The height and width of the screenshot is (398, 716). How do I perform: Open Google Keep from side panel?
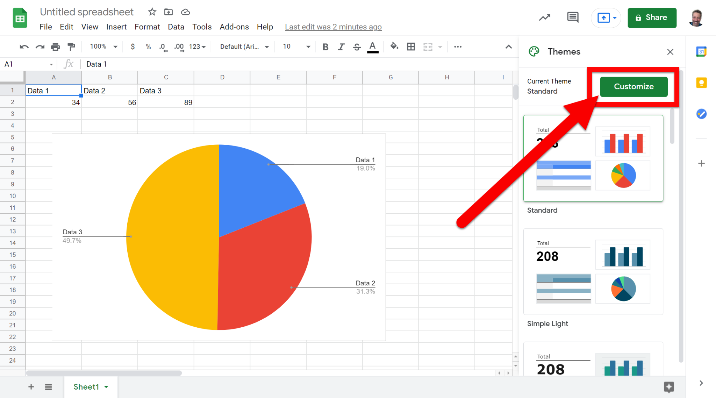pyautogui.click(x=701, y=83)
